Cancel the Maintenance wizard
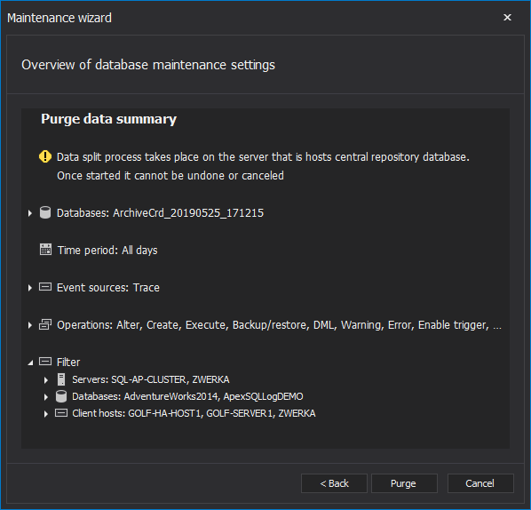Viewport: 531px width, 510px height. [480, 483]
